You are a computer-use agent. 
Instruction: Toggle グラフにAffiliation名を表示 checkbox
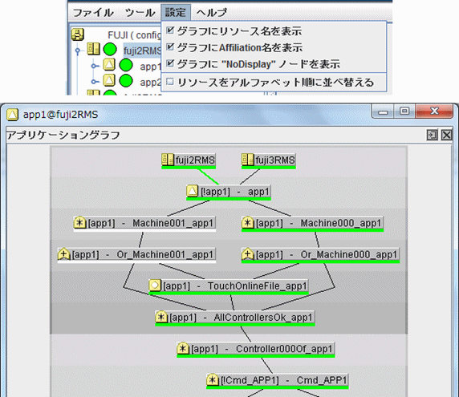point(170,47)
